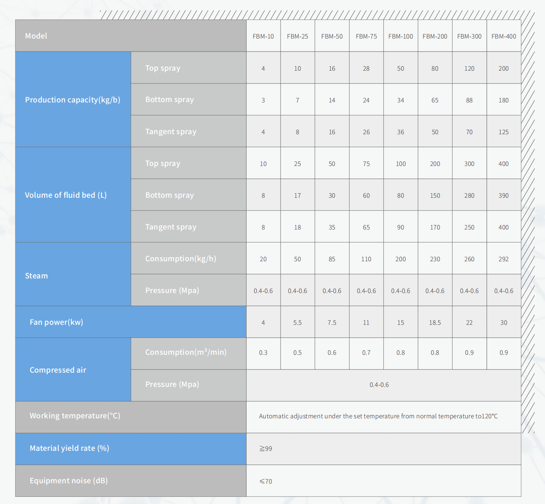Click Volume Top spray value 10
Screen dimensions: 545x504
click(263, 163)
